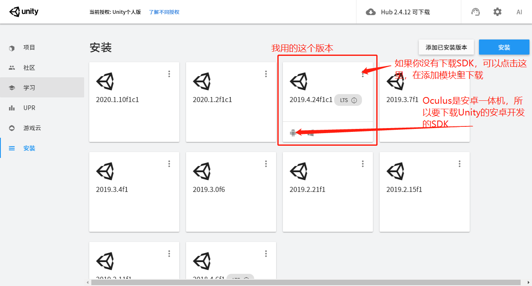This screenshot has height=286, width=532.
Task: Click the 项目 sidebar cube icon
Action: point(12,48)
